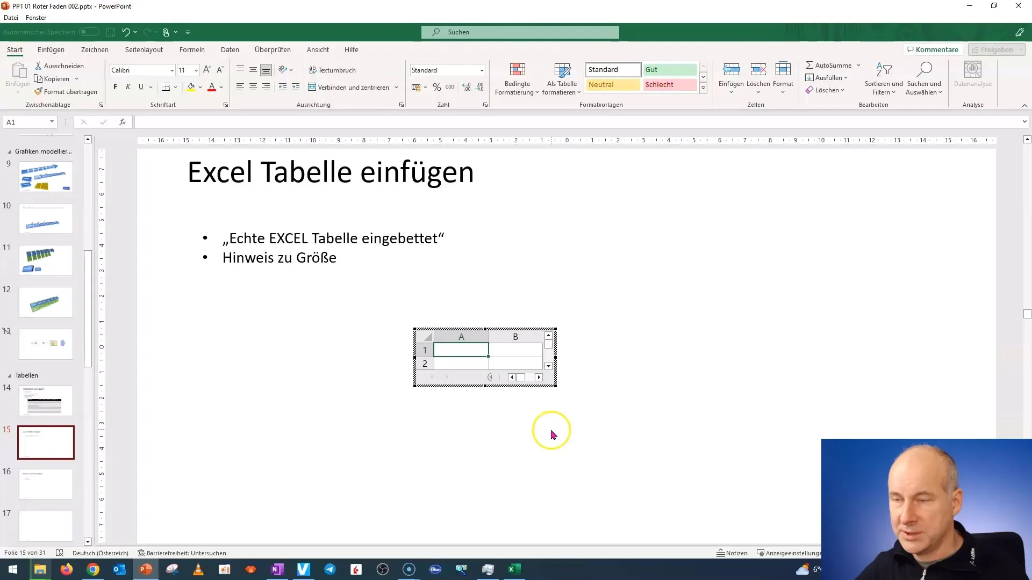Click Verbinden und zentrieren
Image resolution: width=1032 pixels, height=580 pixels.
(348, 87)
